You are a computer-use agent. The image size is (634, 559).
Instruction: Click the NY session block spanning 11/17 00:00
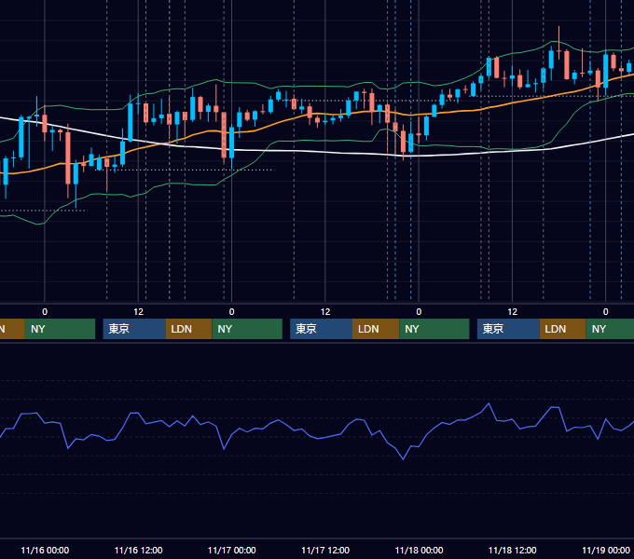(x=247, y=329)
